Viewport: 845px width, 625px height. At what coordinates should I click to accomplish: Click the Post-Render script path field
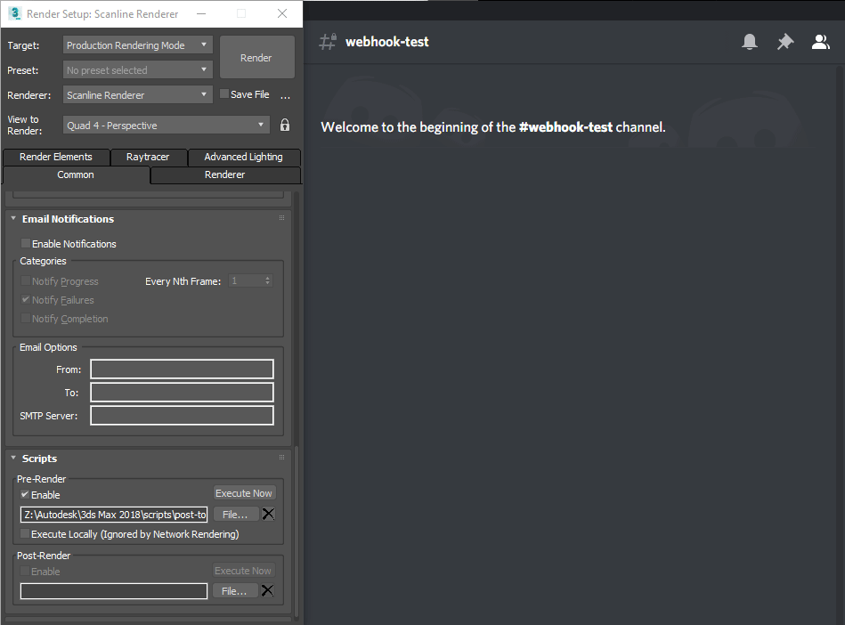coord(114,591)
